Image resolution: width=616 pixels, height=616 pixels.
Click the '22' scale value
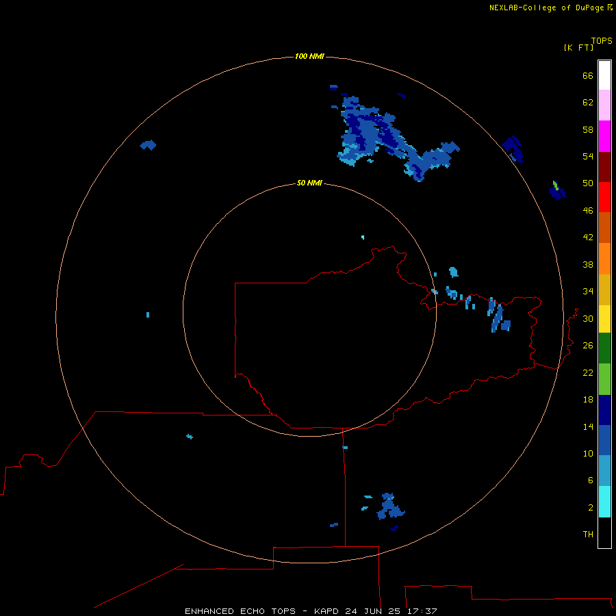click(x=588, y=373)
